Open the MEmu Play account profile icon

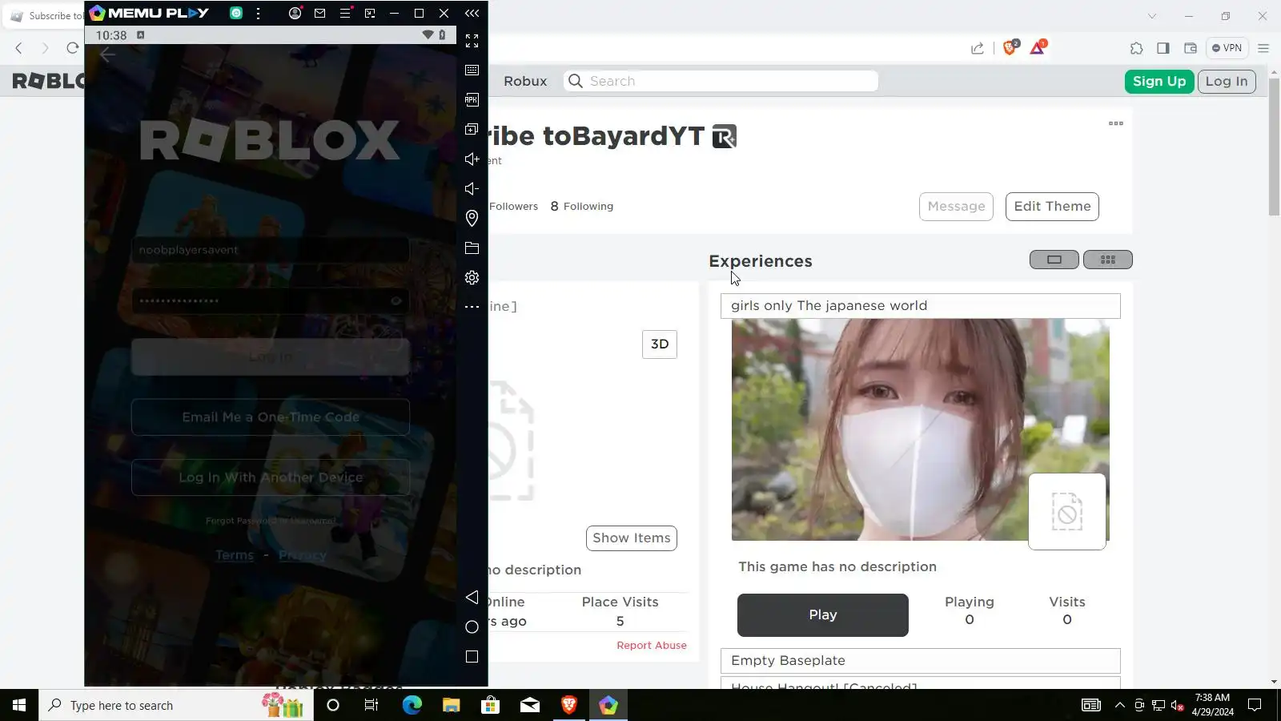(x=295, y=14)
